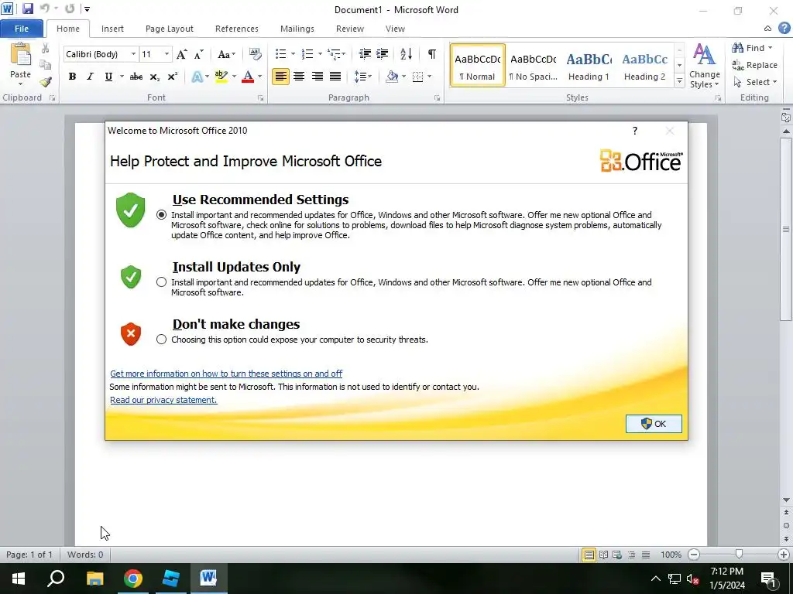Open the Line Spacing dropdown

pos(363,77)
